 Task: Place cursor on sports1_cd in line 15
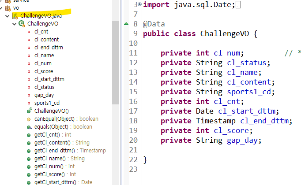pyautogui.click(x=249, y=92)
